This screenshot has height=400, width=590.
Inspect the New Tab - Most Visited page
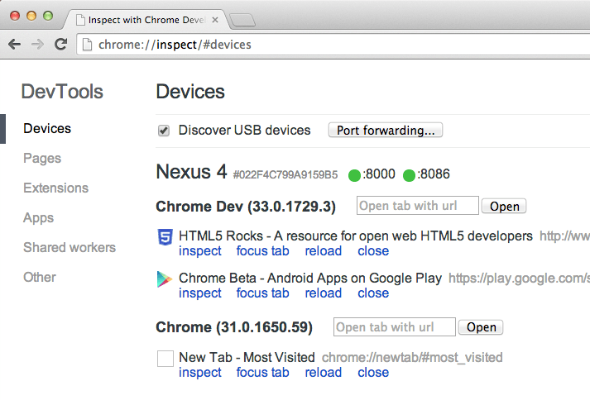pos(199,373)
